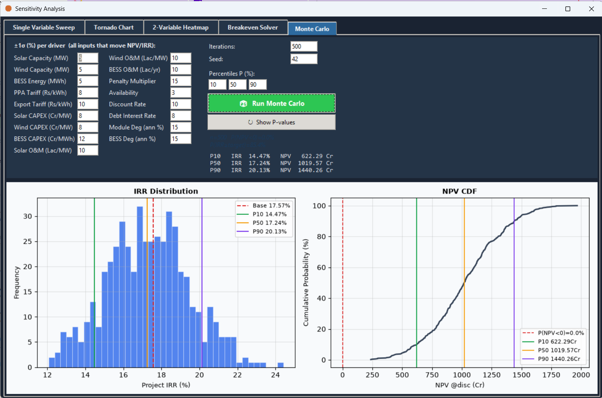
Task: Edit the Wind CAPEX (Cr/MW) field
Action: [x=88, y=127]
